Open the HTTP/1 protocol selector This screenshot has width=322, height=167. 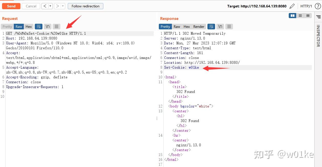pos(306,6)
